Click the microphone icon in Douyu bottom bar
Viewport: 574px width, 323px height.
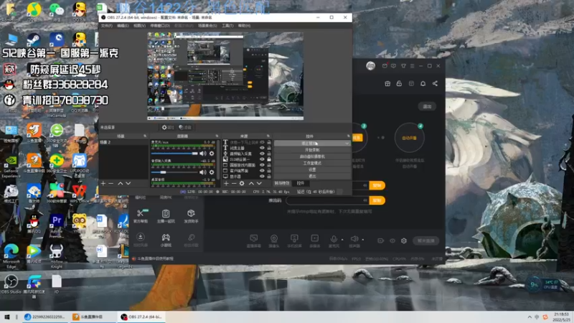coord(334,239)
